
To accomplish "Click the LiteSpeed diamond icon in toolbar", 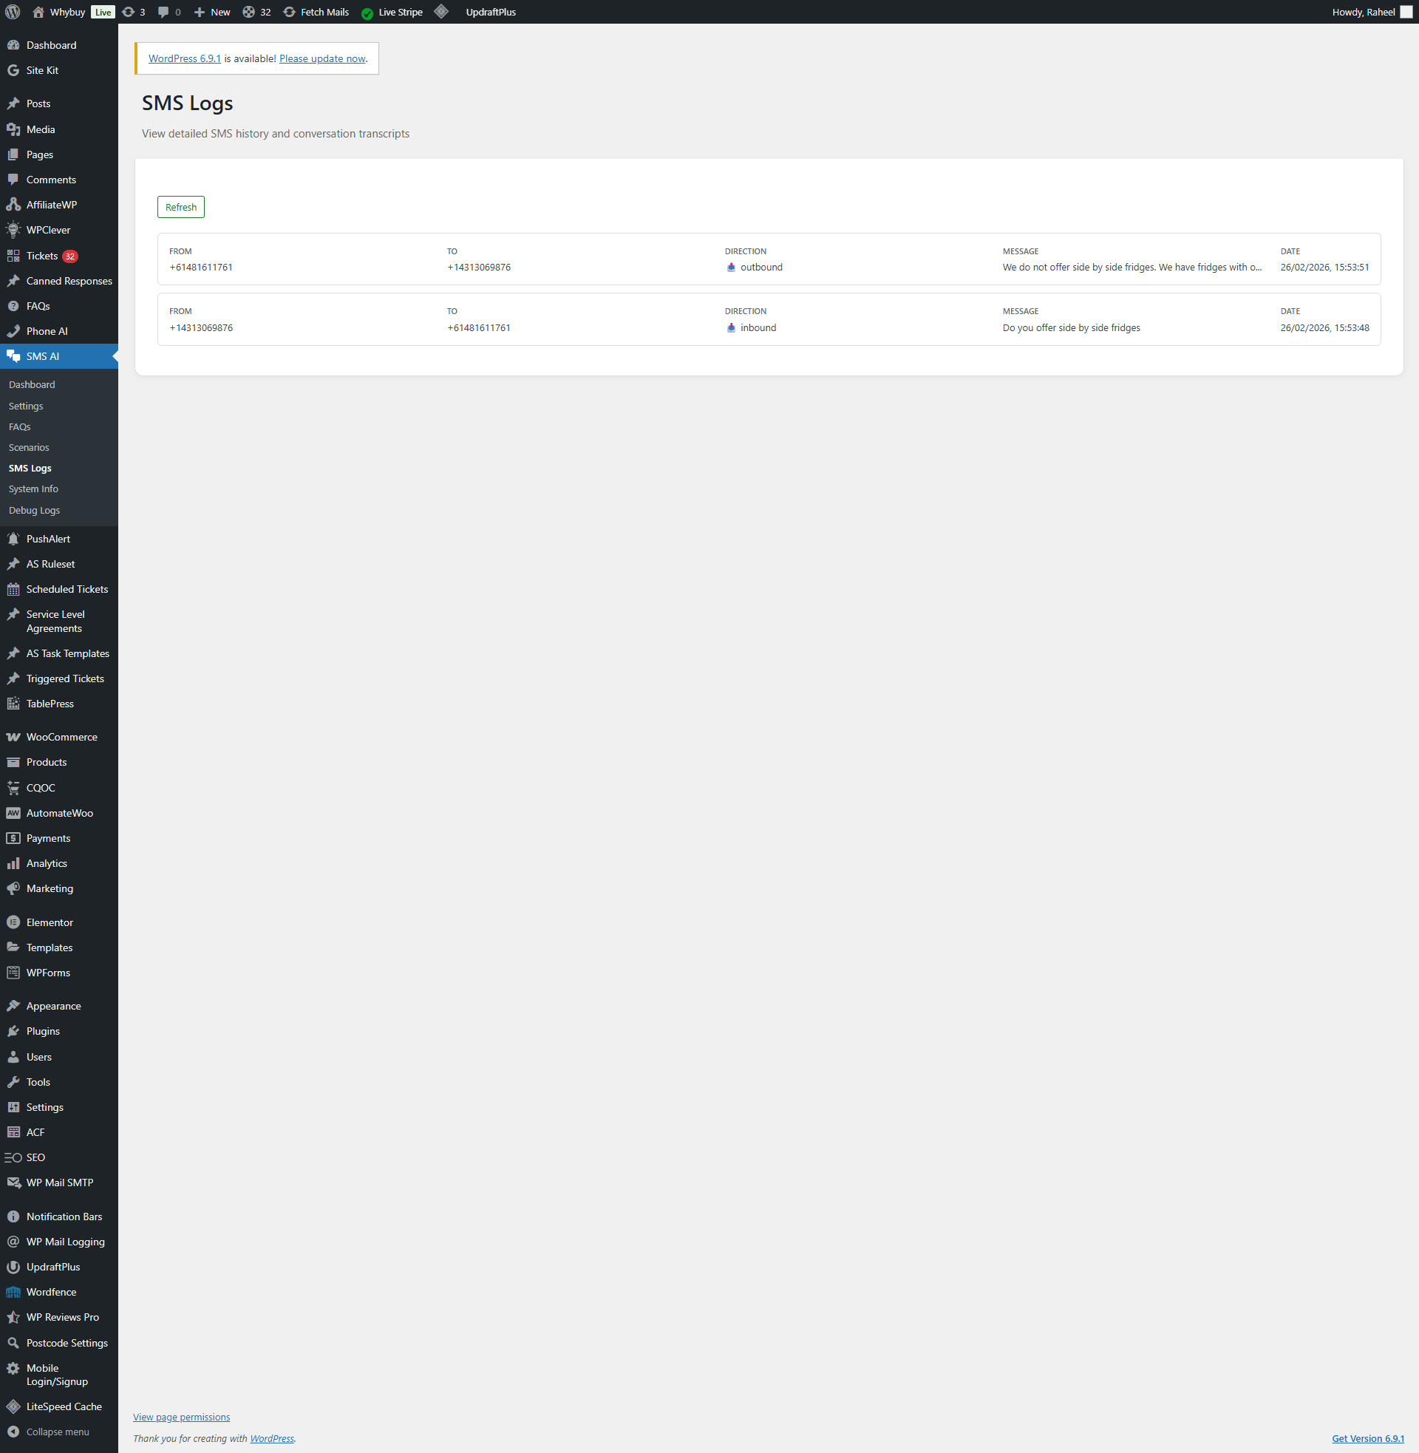I will pyautogui.click(x=441, y=12).
